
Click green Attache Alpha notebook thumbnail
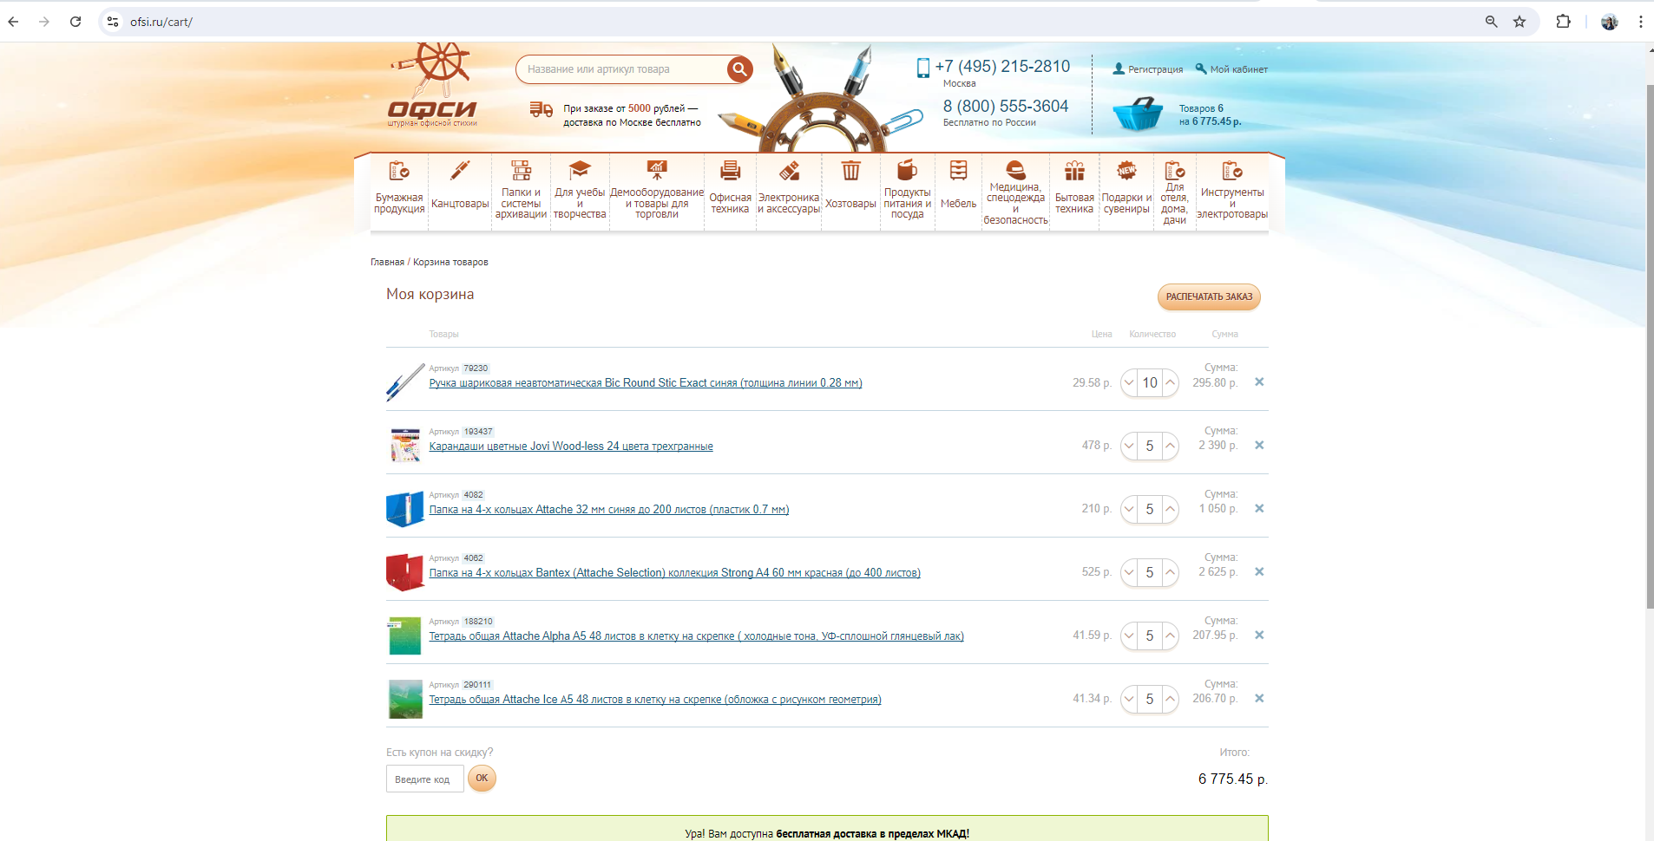pos(405,636)
